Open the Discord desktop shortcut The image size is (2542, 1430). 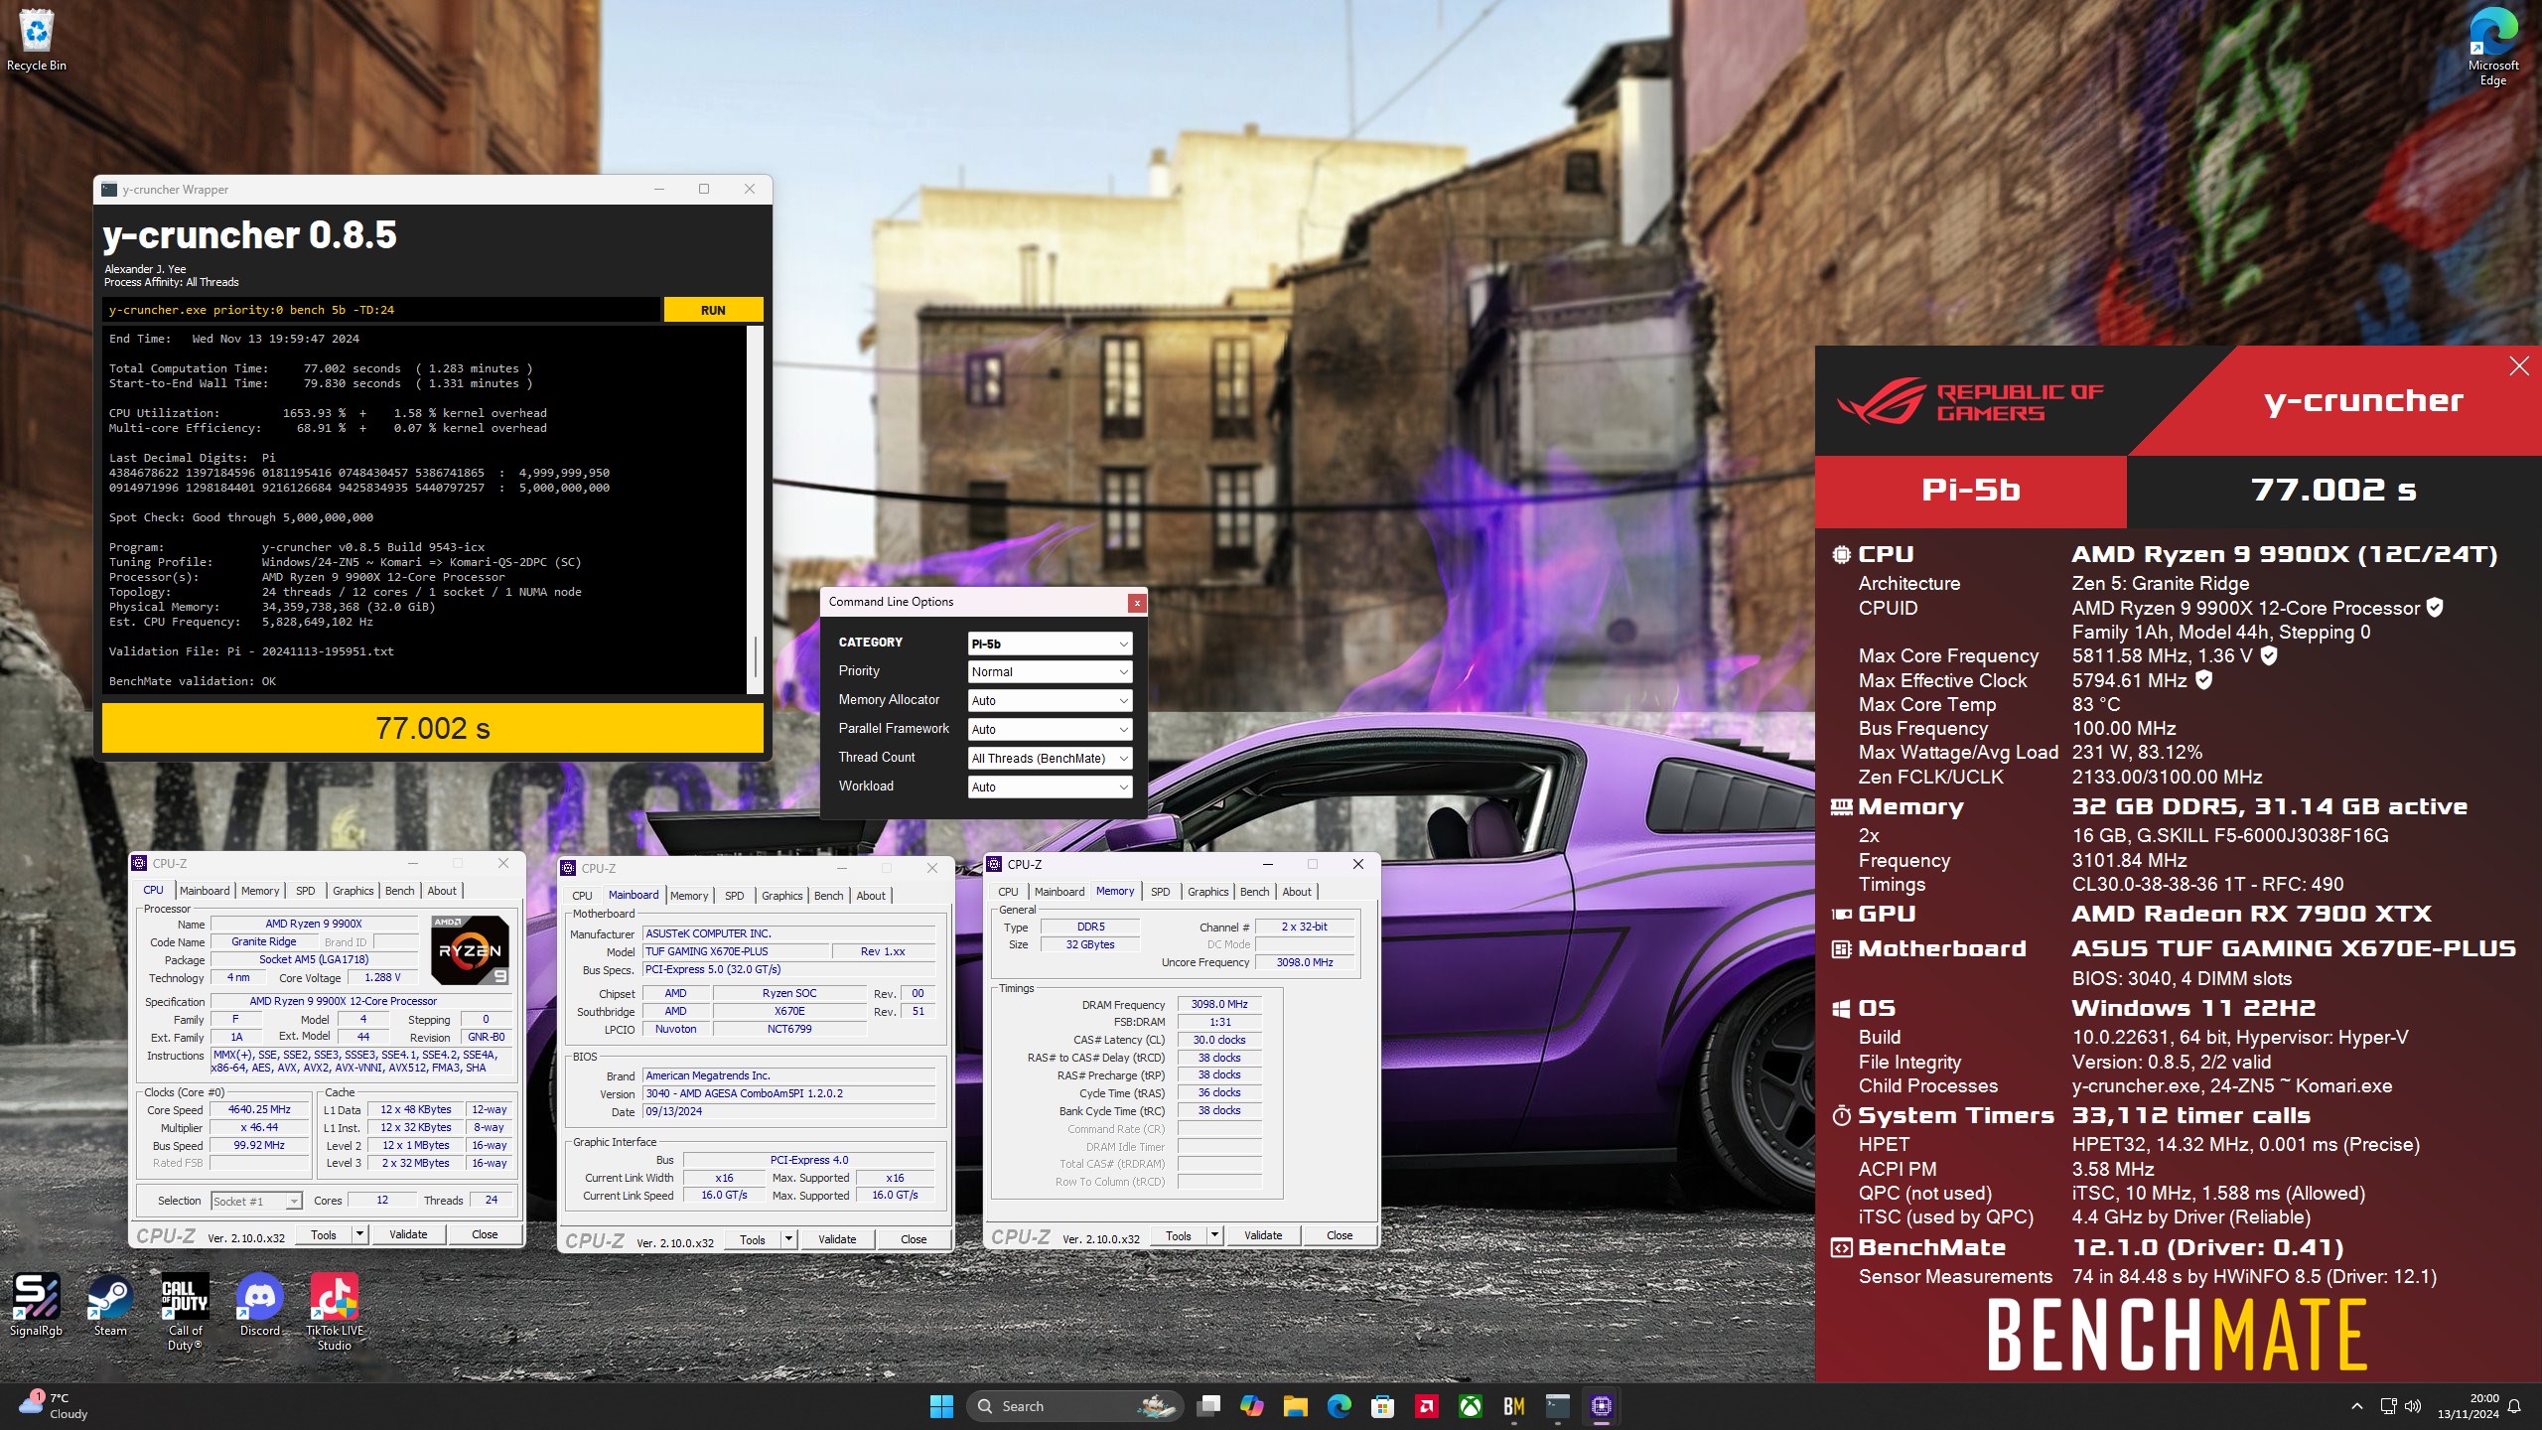[259, 1306]
